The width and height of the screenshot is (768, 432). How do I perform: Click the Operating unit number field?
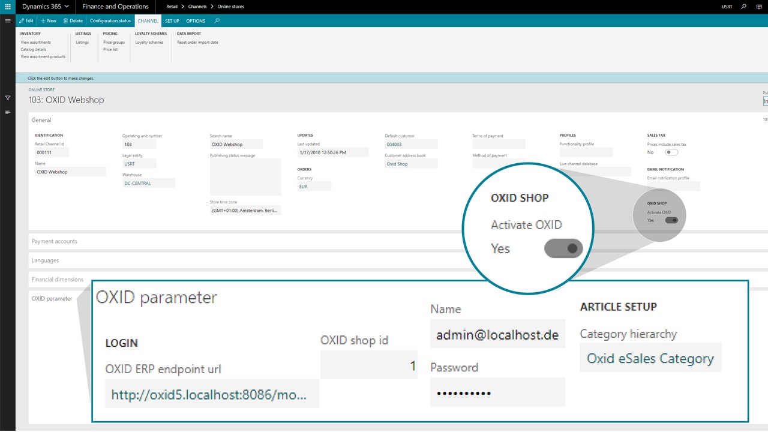139,145
